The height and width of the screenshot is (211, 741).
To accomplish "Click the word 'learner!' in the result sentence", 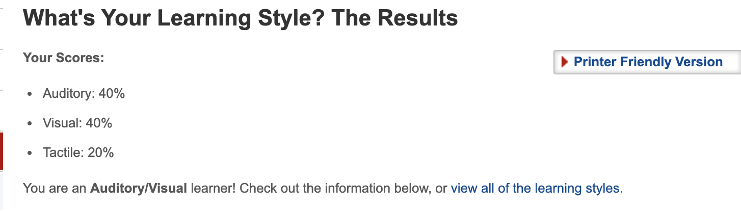I will click(213, 189).
